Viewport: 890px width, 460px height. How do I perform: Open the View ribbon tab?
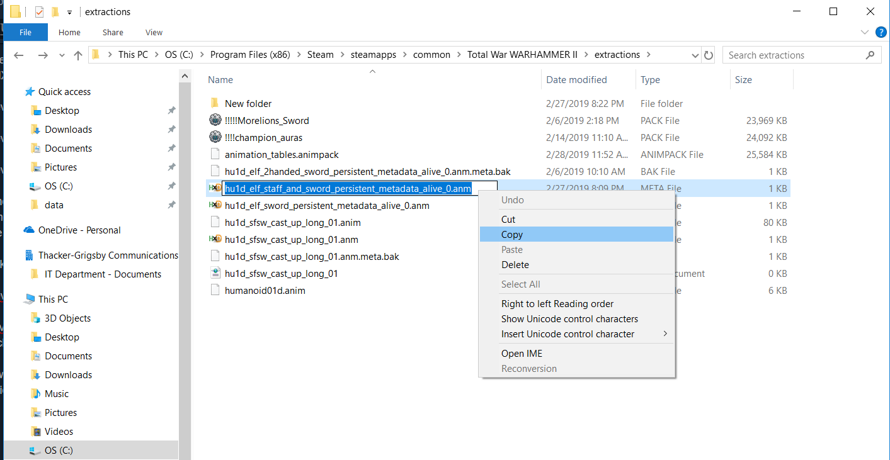[x=154, y=32]
